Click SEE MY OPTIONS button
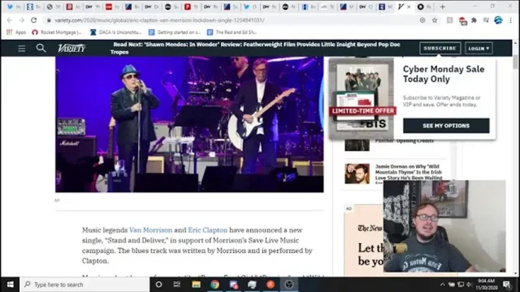 pos(446,126)
